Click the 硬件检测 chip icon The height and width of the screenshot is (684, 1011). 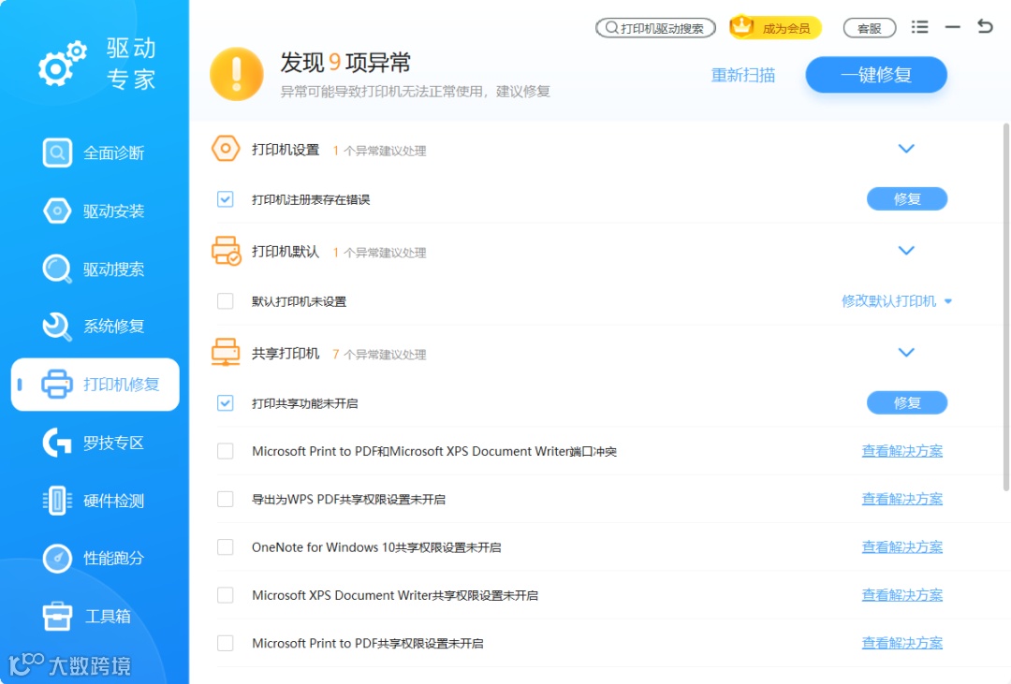(x=57, y=501)
